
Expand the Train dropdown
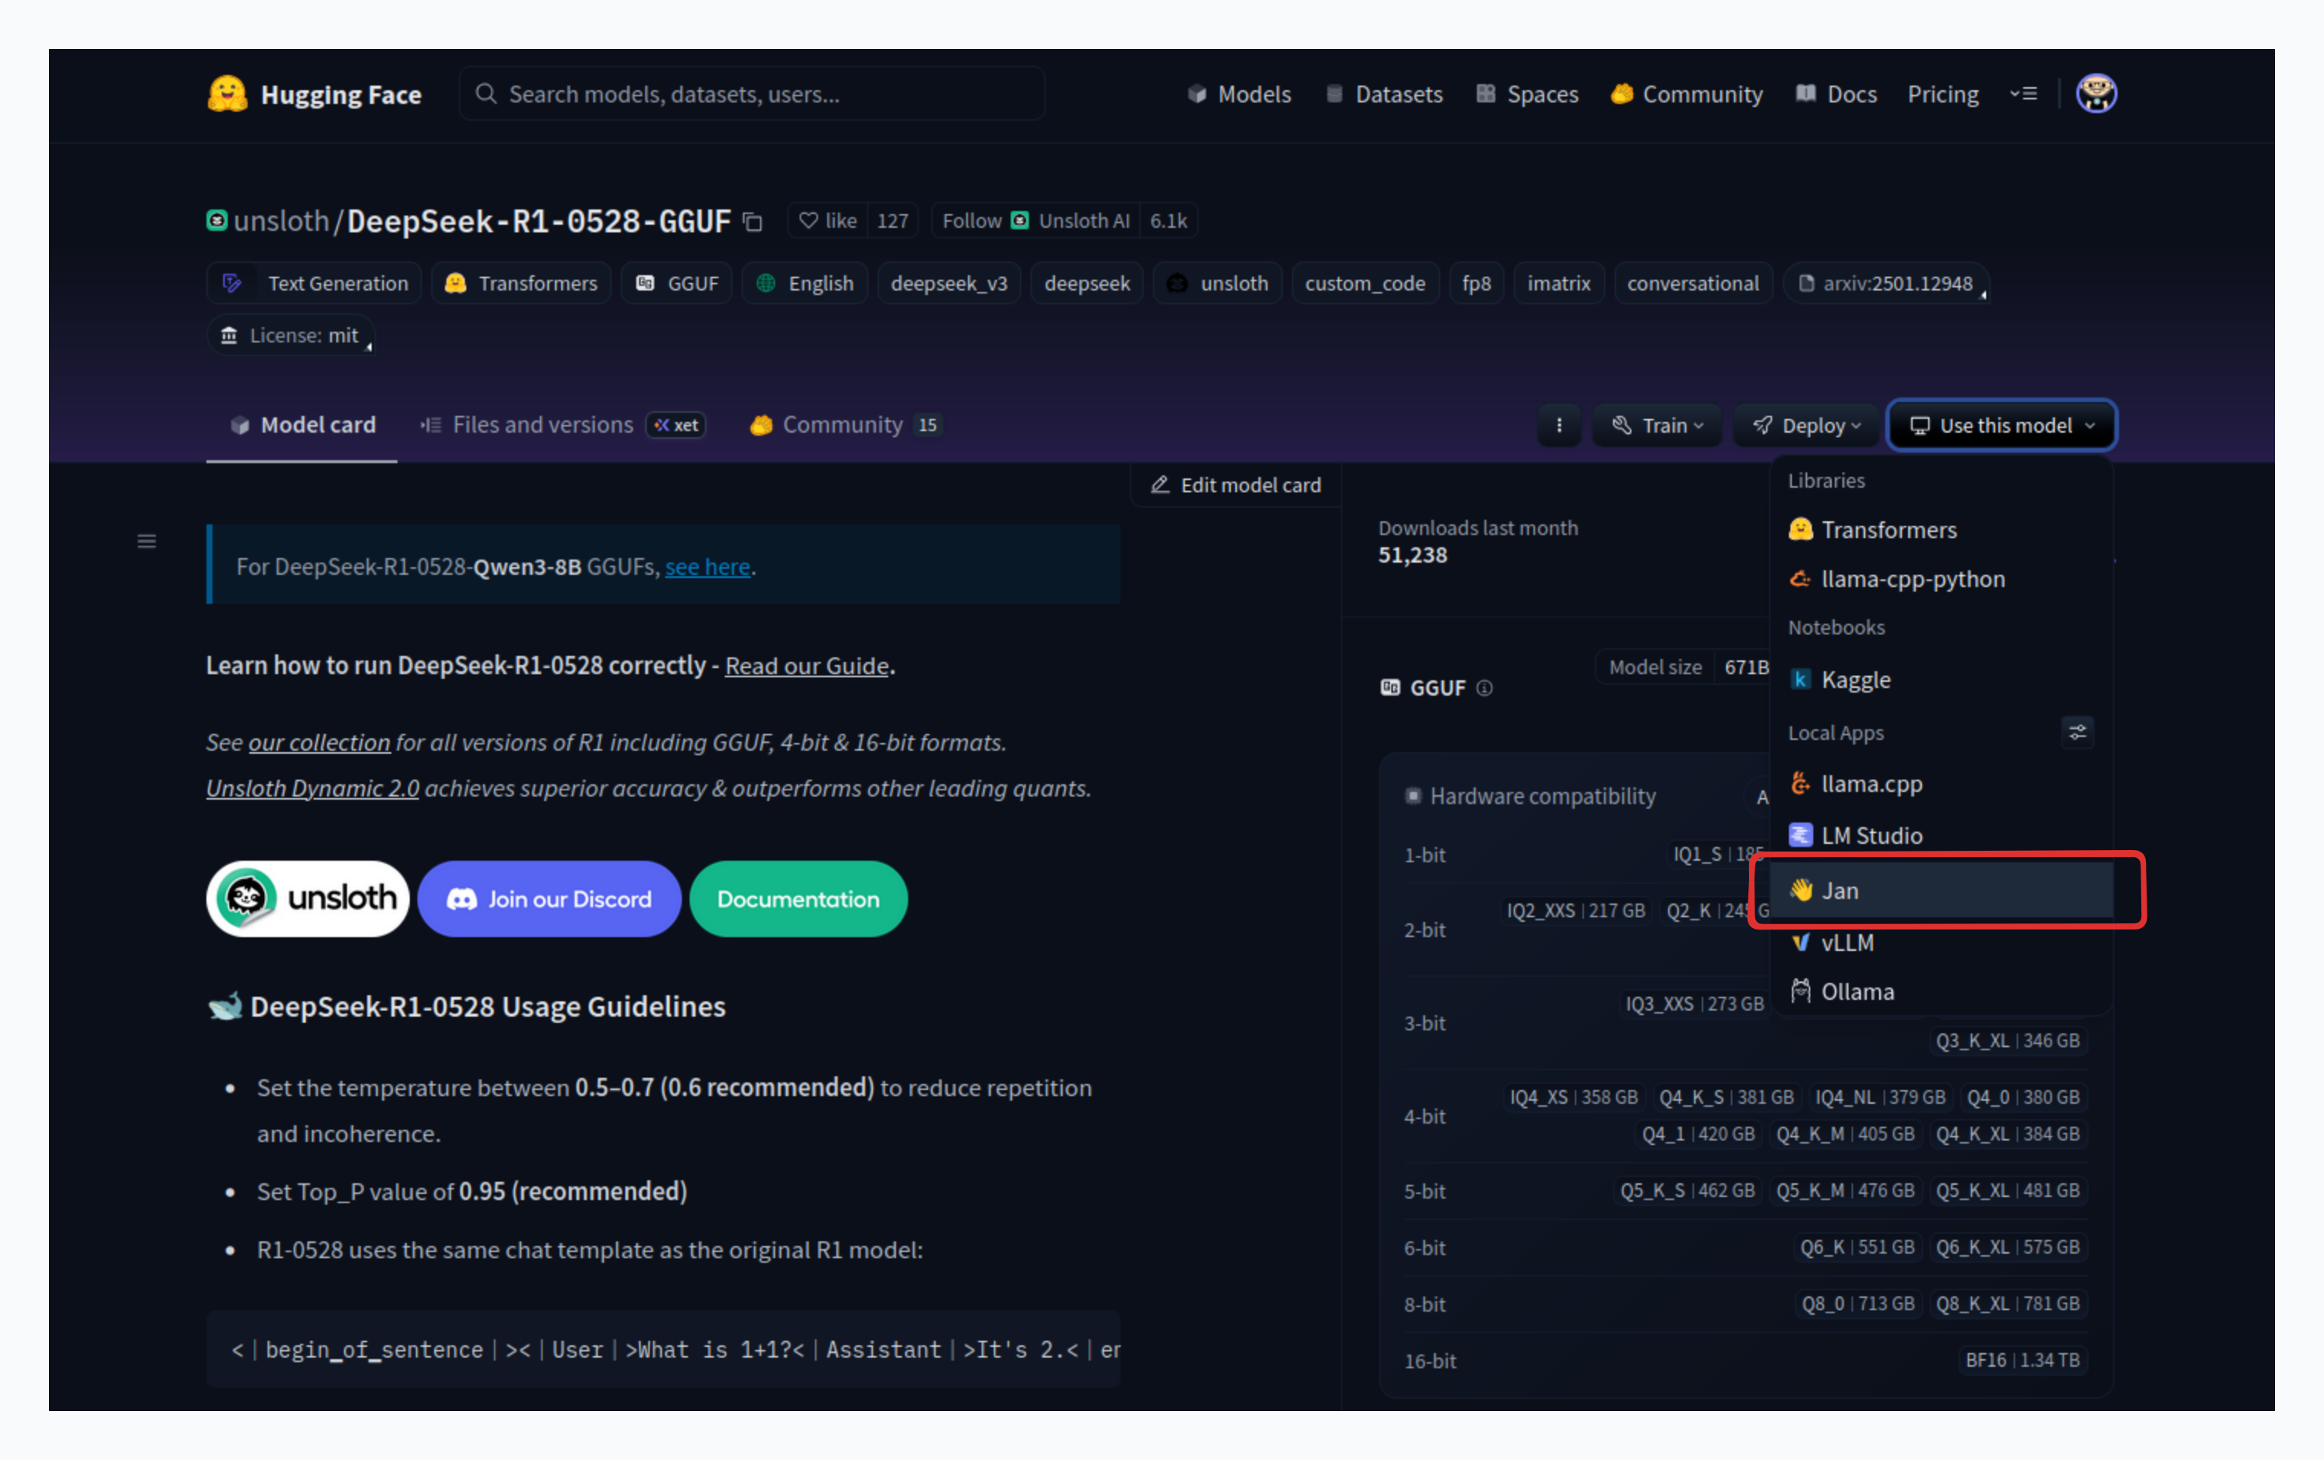click(1657, 426)
